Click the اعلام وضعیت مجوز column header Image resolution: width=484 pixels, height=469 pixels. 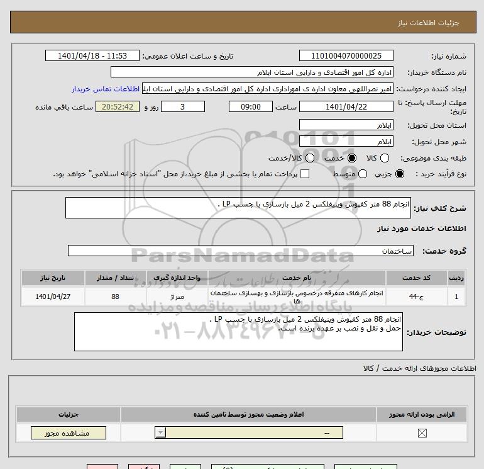tap(248, 414)
